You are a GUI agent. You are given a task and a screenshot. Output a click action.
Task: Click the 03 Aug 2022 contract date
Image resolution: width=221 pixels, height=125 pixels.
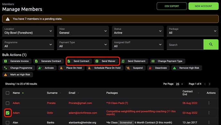(x=190, y=113)
